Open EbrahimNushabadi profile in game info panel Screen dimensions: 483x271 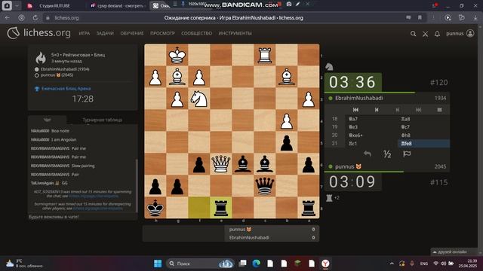65,69
